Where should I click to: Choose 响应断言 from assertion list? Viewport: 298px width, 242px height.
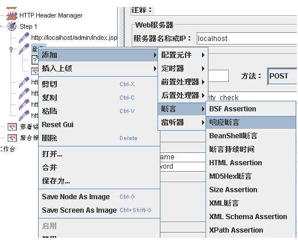pyautogui.click(x=251, y=122)
